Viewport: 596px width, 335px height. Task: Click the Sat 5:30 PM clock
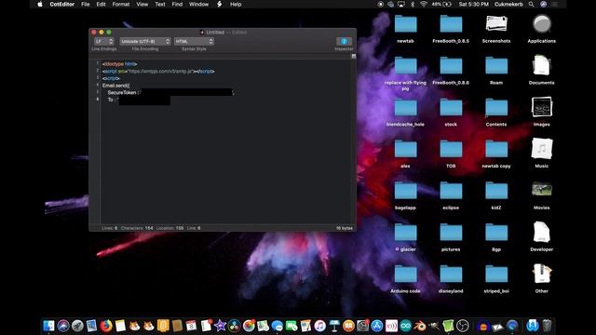[x=473, y=4]
